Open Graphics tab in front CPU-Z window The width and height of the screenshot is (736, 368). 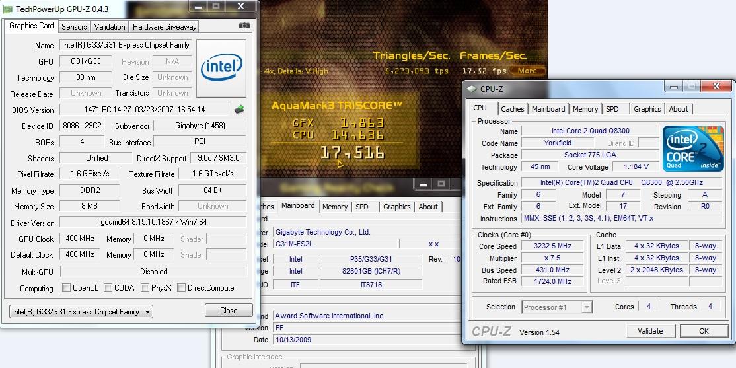(647, 109)
